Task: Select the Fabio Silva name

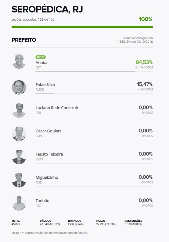Action: [x=45, y=85]
